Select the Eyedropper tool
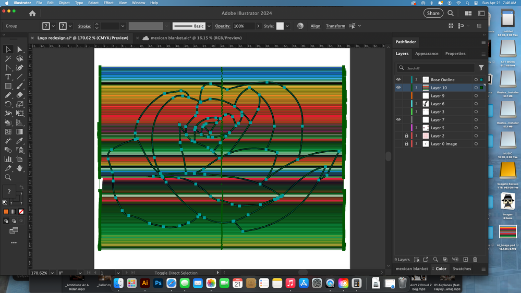The height and width of the screenshot is (293, 521). (20, 141)
